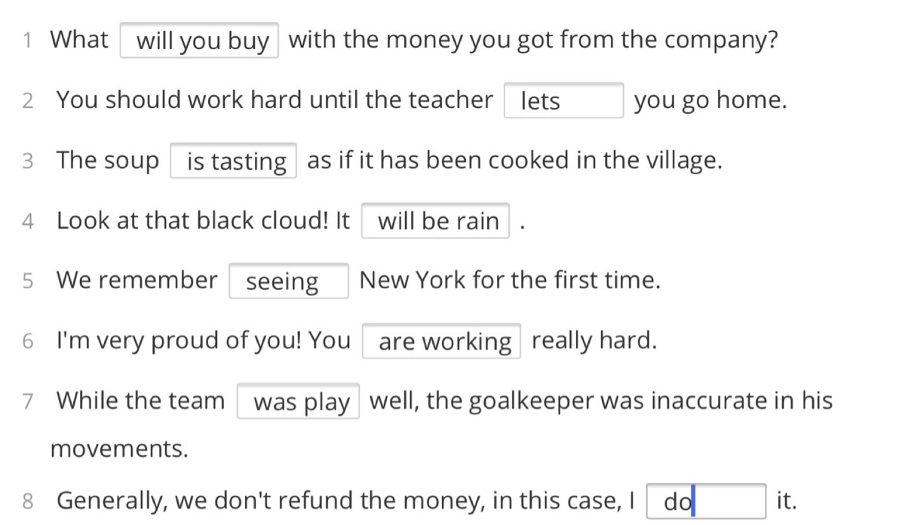Click the question number 7 label
Screen dimensions: 905x525
pos(28,401)
